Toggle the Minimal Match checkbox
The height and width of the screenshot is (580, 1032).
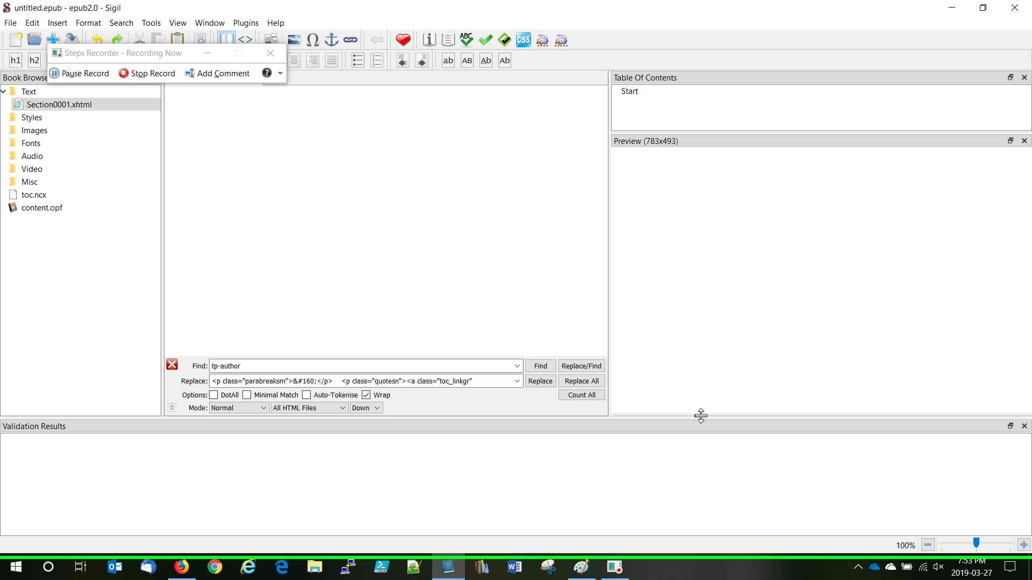(247, 395)
